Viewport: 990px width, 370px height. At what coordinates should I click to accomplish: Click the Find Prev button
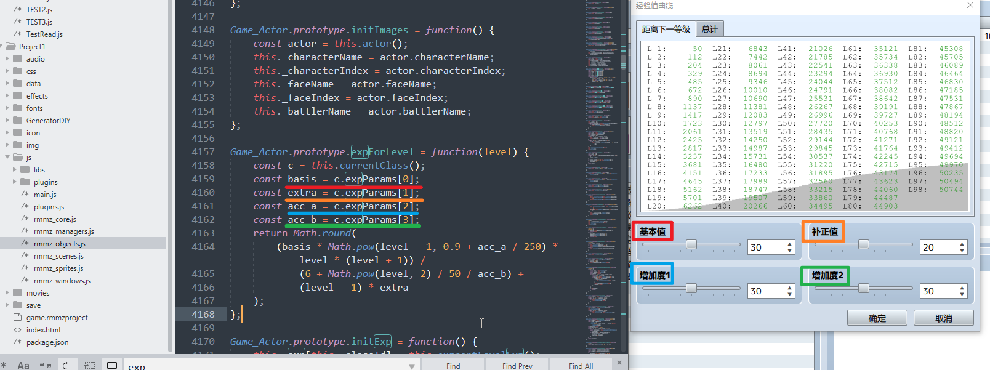517,365
